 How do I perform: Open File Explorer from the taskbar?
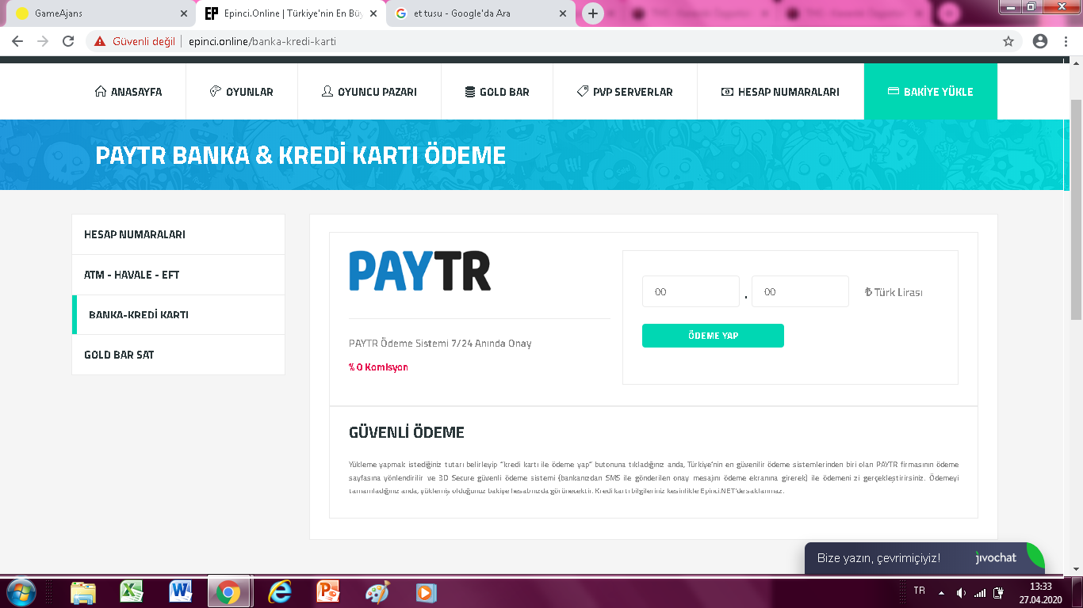[x=83, y=591]
